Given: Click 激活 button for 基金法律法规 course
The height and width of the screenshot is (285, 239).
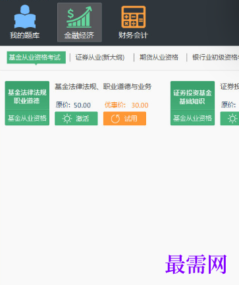Looking at the screenshot, I should pyautogui.click(x=76, y=119).
